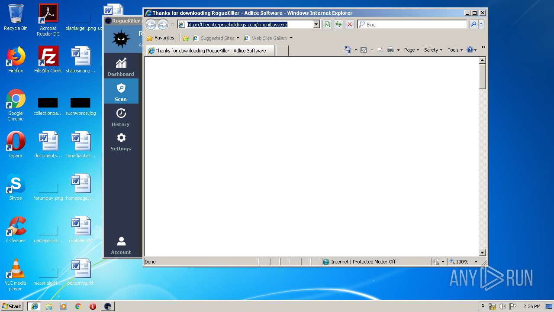Open History in RogueKiller sidebar
The width and height of the screenshot is (554, 312).
tap(121, 117)
